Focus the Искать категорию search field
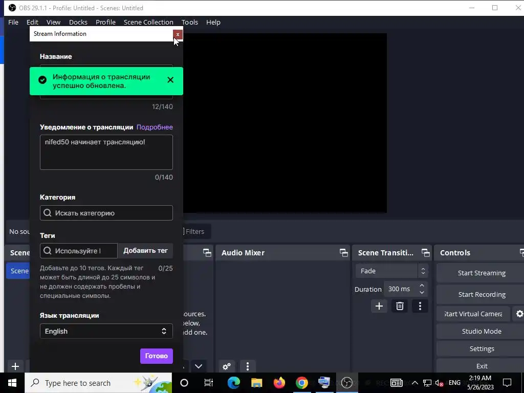Viewport: 524px width, 393px height. point(106,213)
